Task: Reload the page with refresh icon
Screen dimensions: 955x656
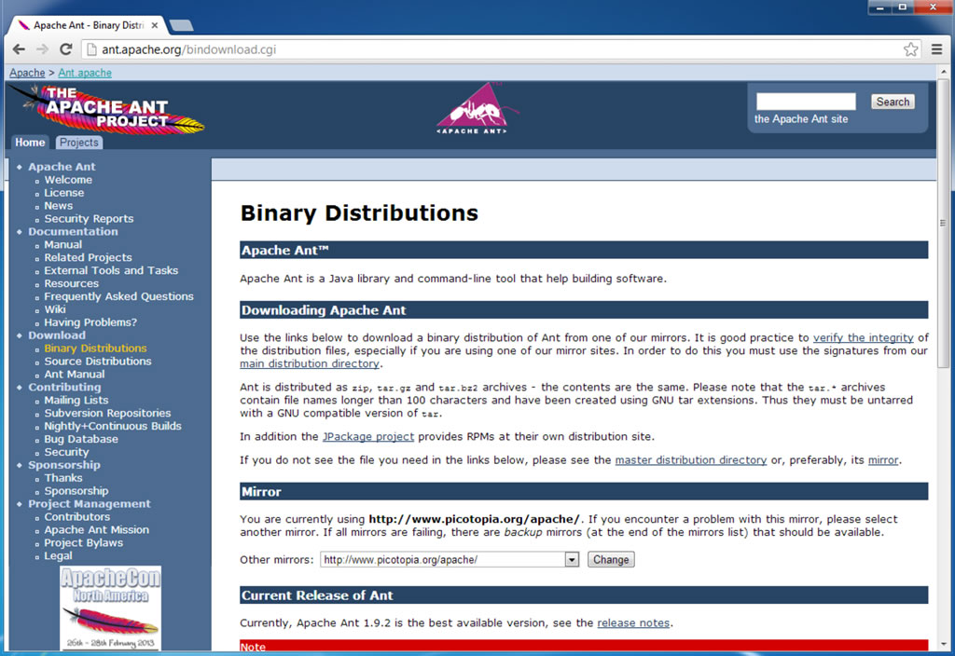Action: (x=66, y=49)
